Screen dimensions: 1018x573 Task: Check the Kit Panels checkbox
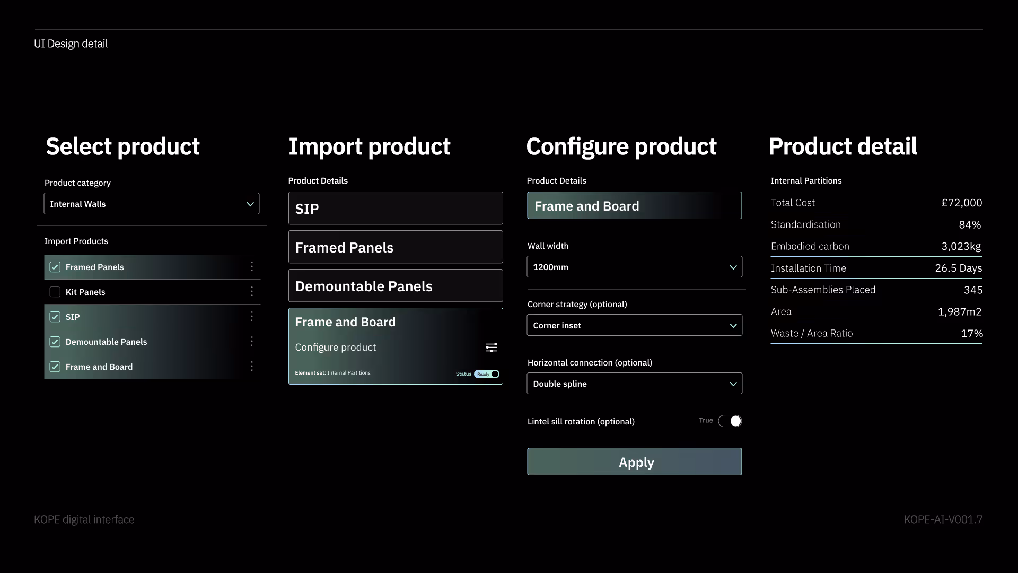[55, 292]
